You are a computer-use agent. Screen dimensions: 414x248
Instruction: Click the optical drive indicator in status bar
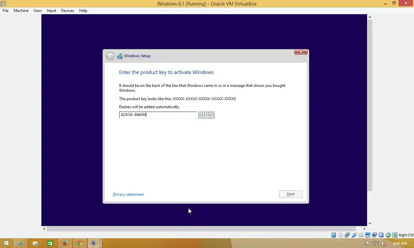point(340,235)
